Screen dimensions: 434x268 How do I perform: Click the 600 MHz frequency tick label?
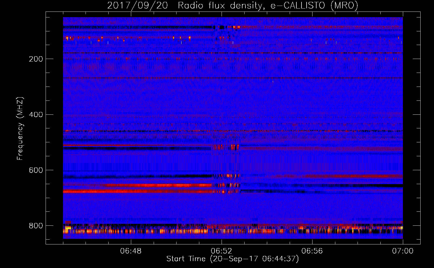(x=36, y=170)
